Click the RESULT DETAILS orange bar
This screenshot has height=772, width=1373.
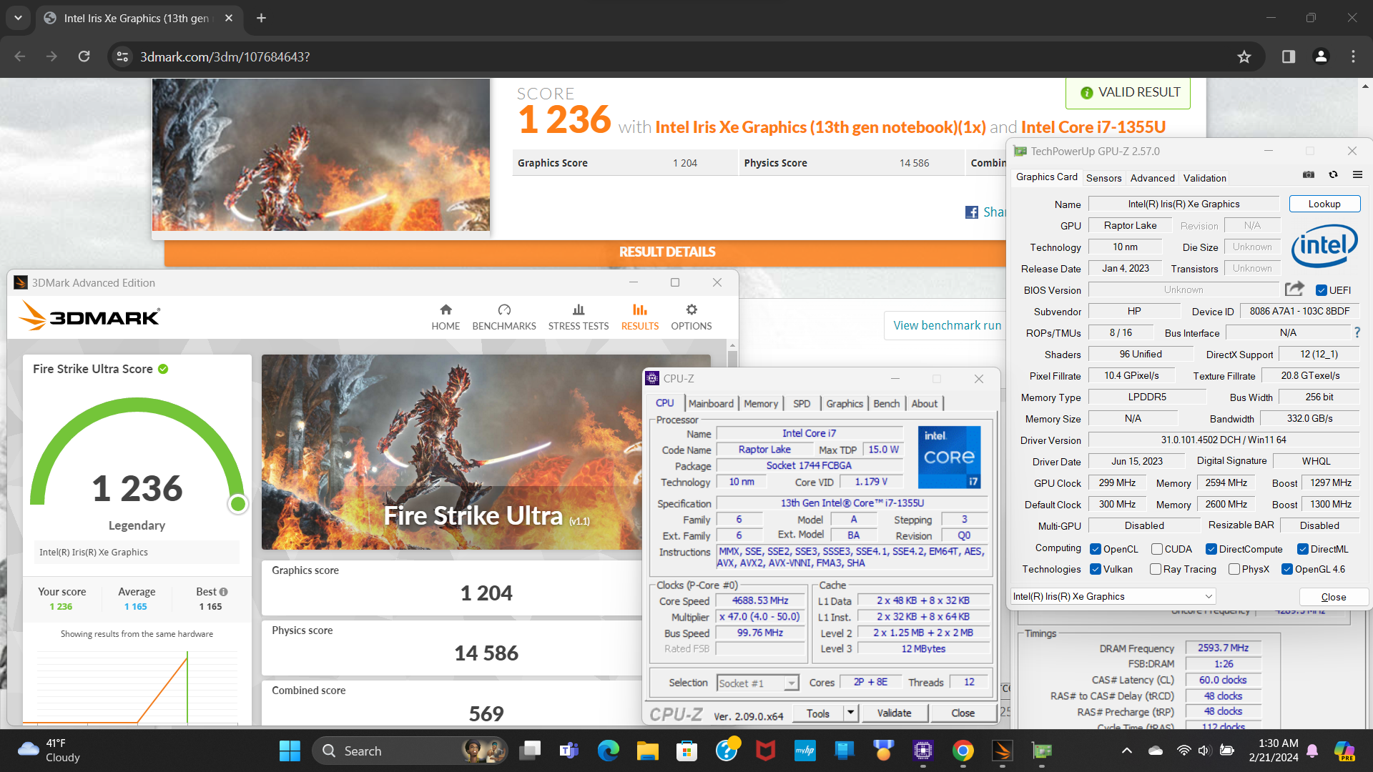pos(585,252)
